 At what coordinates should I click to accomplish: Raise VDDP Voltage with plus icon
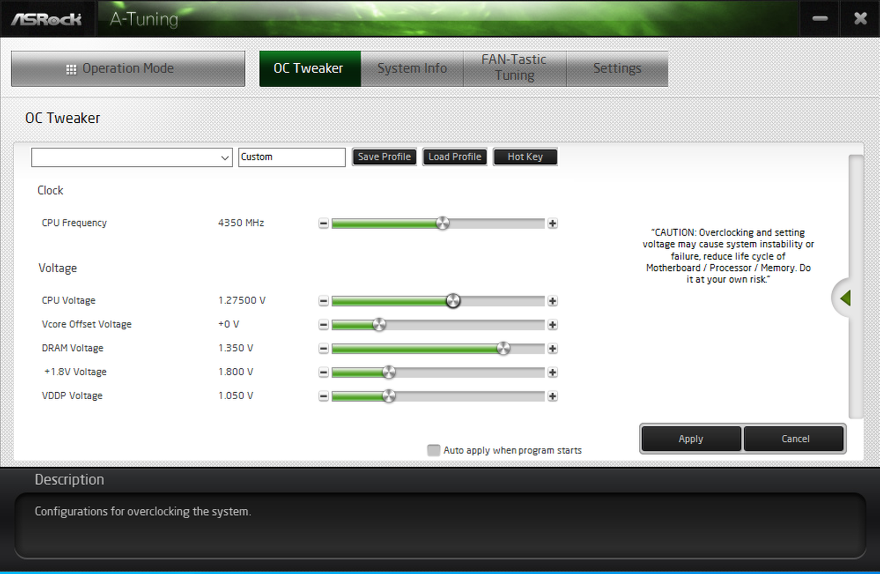coord(552,396)
